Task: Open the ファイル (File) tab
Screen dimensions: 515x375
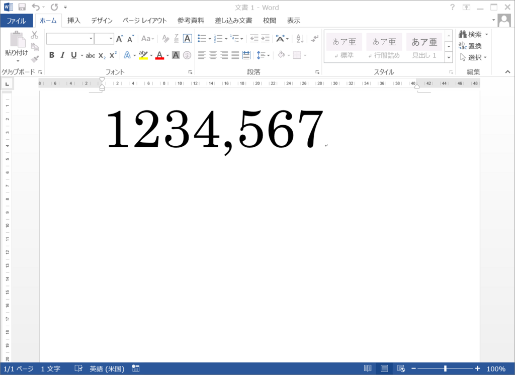Action: click(x=17, y=21)
